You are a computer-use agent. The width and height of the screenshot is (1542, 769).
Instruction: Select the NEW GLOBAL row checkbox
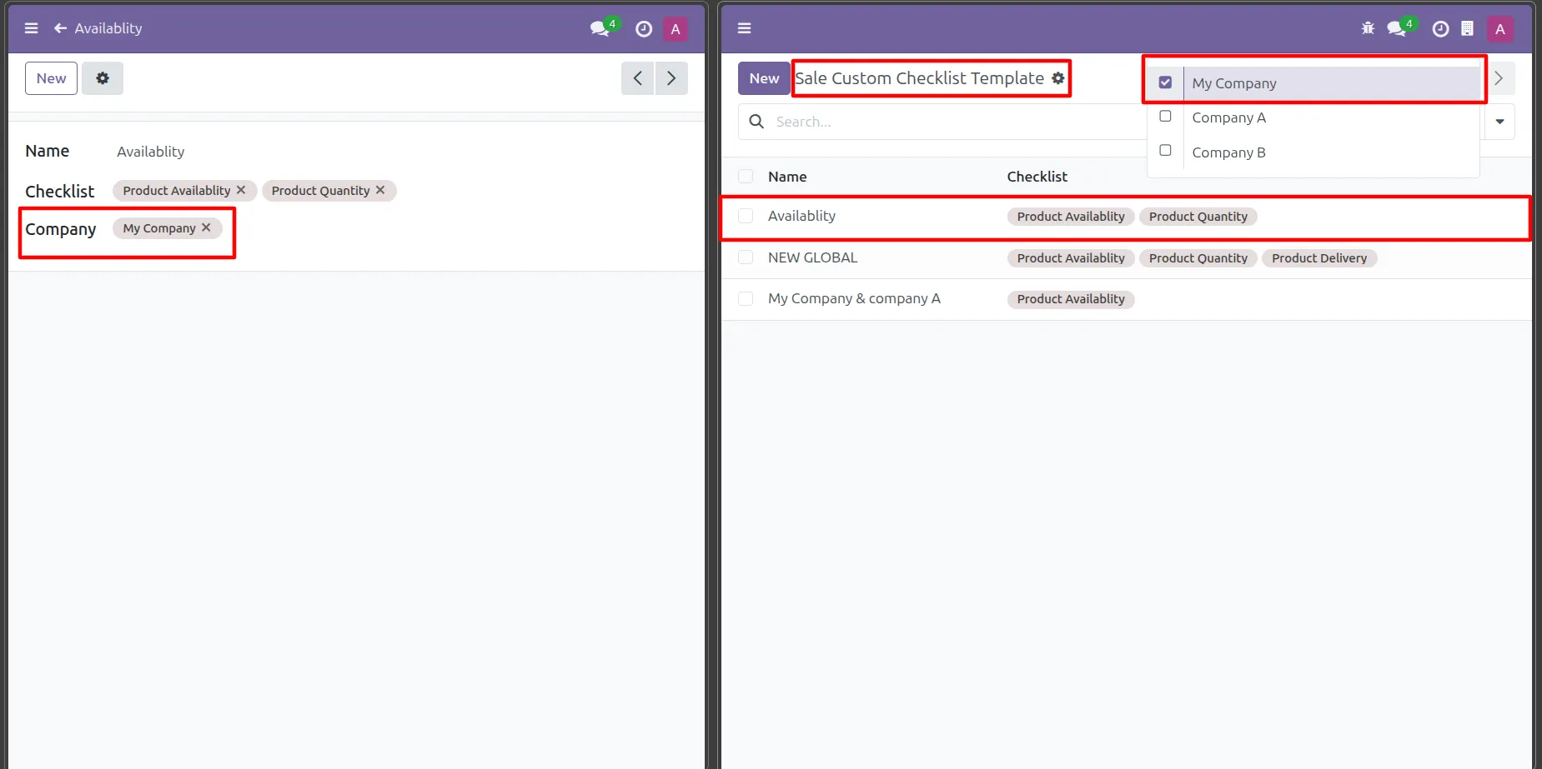(x=746, y=257)
